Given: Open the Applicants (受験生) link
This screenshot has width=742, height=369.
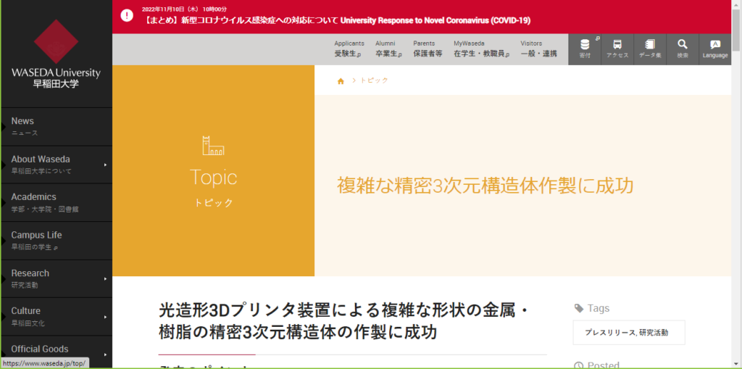Looking at the screenshot, I should click(349, 49).
